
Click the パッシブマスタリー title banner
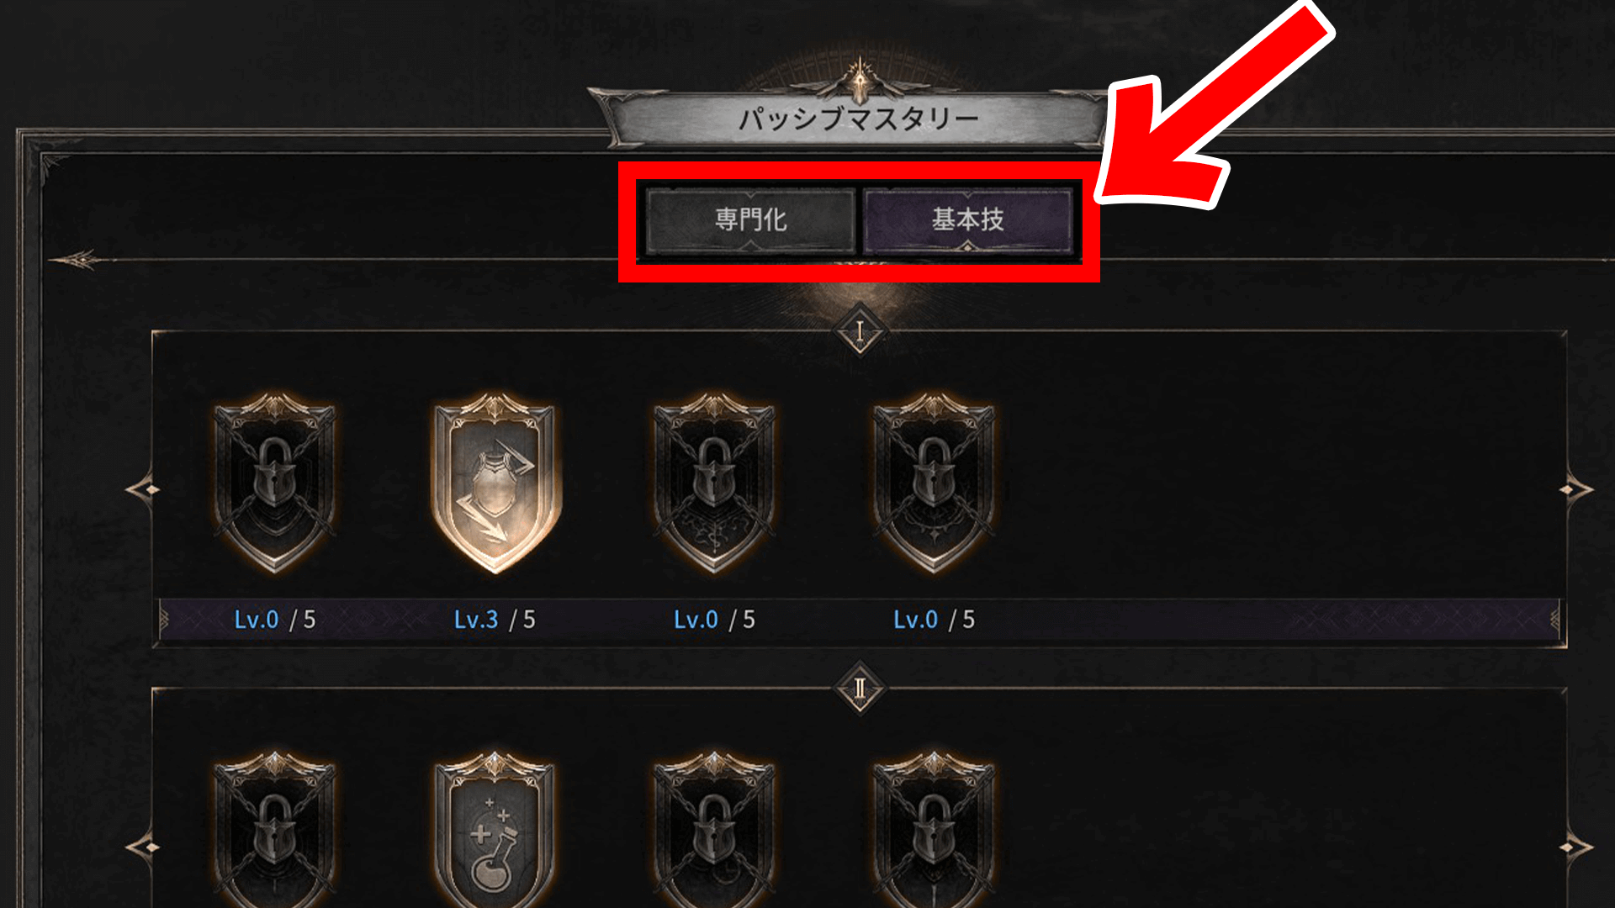pyautogui.click(x=858, y=118)
